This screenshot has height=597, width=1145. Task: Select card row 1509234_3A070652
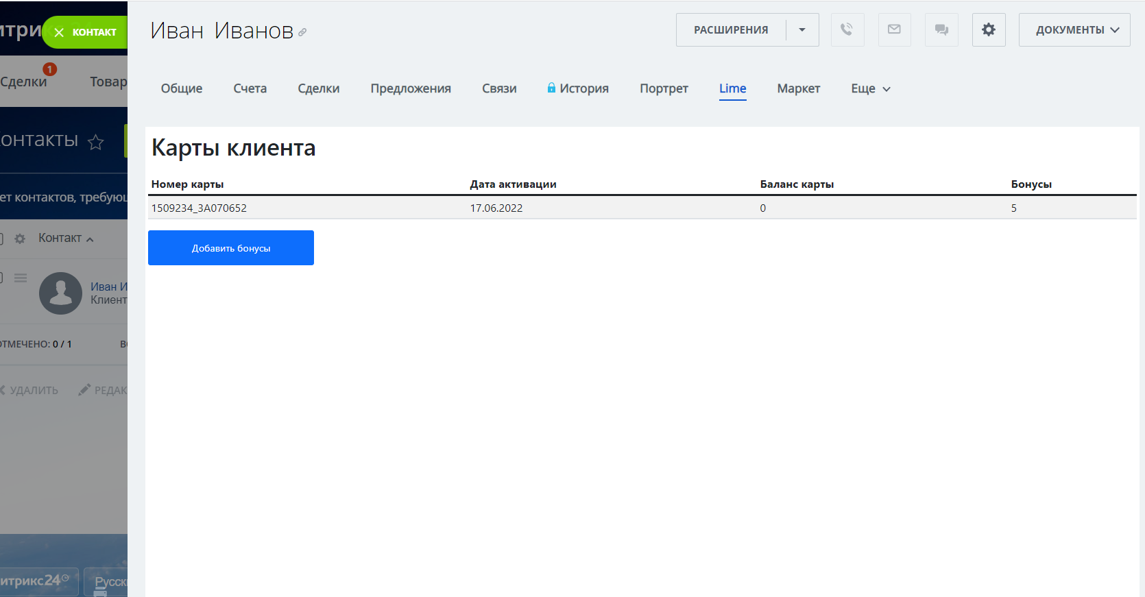[x=199, y=208]
